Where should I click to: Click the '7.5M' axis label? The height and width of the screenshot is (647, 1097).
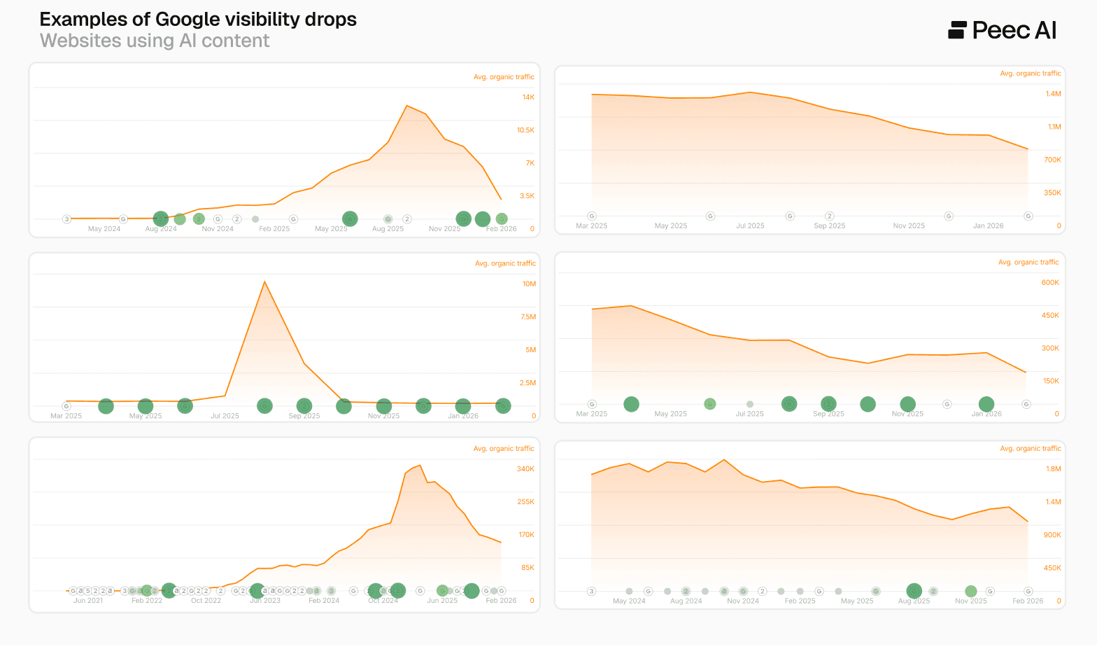pyautogui.click(x=528, y=317)
